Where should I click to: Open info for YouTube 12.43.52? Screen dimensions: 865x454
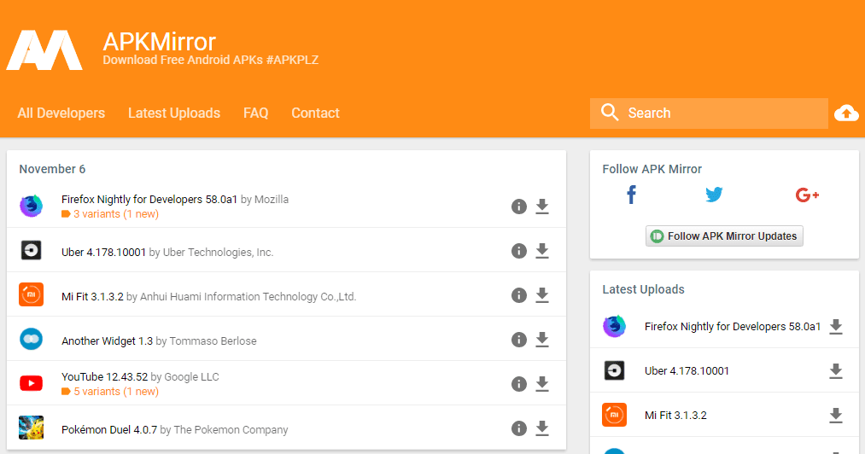pyautogui.click(x=518, y=384)
